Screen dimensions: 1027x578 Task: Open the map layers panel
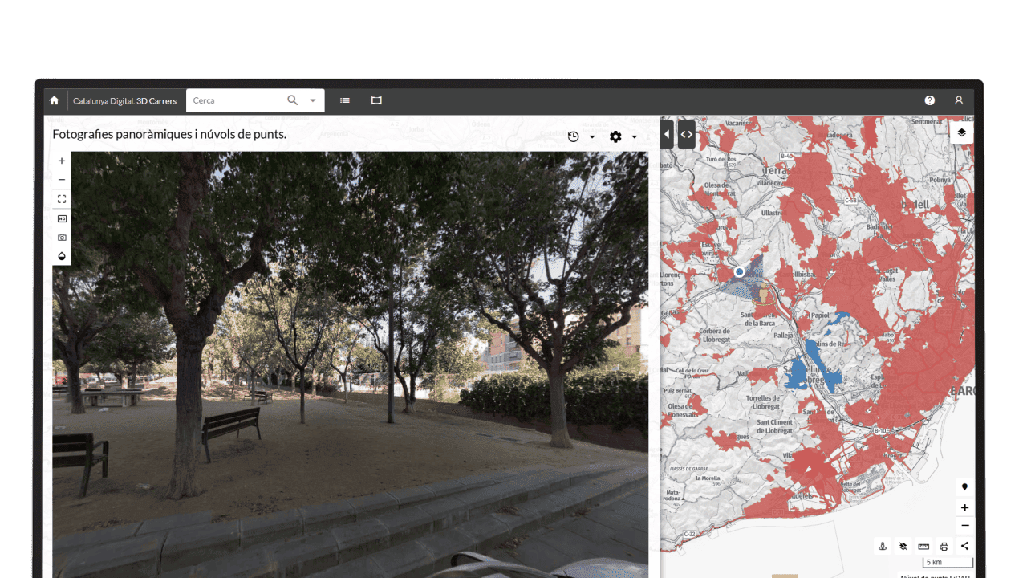[x=962, y=132]
